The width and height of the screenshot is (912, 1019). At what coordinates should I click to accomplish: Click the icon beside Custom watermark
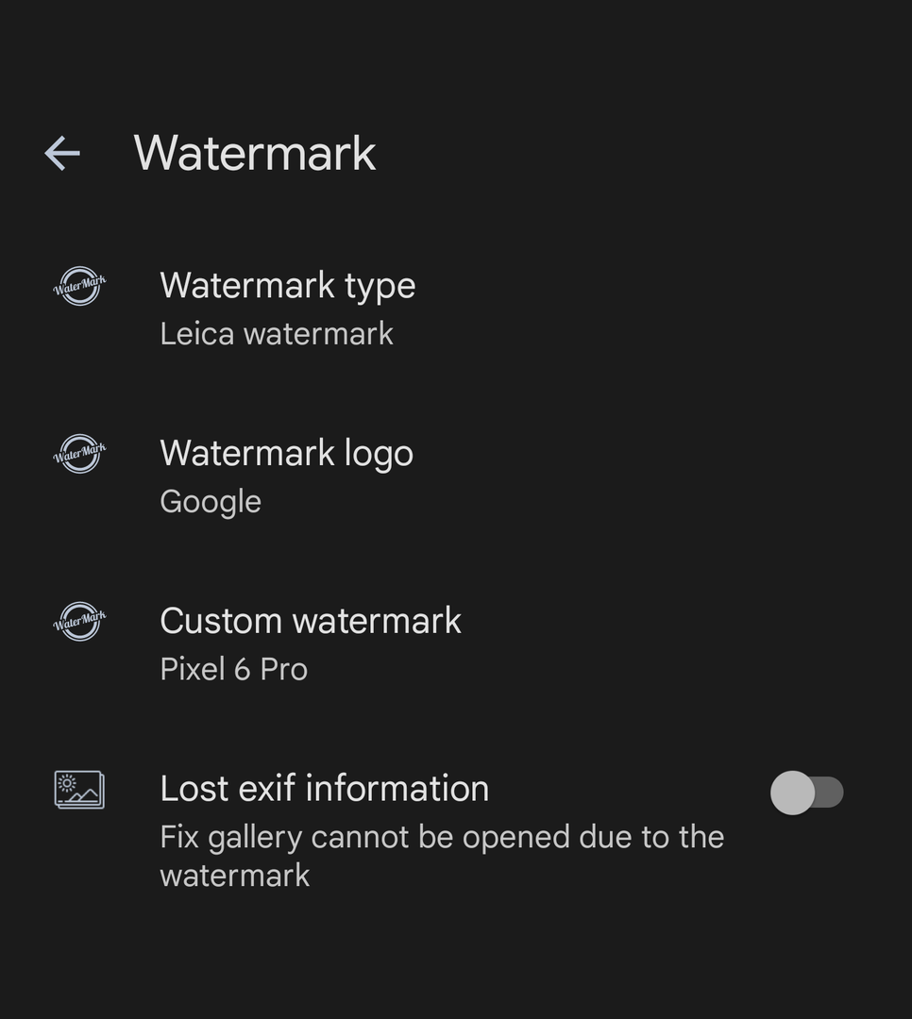click(79, 622)
